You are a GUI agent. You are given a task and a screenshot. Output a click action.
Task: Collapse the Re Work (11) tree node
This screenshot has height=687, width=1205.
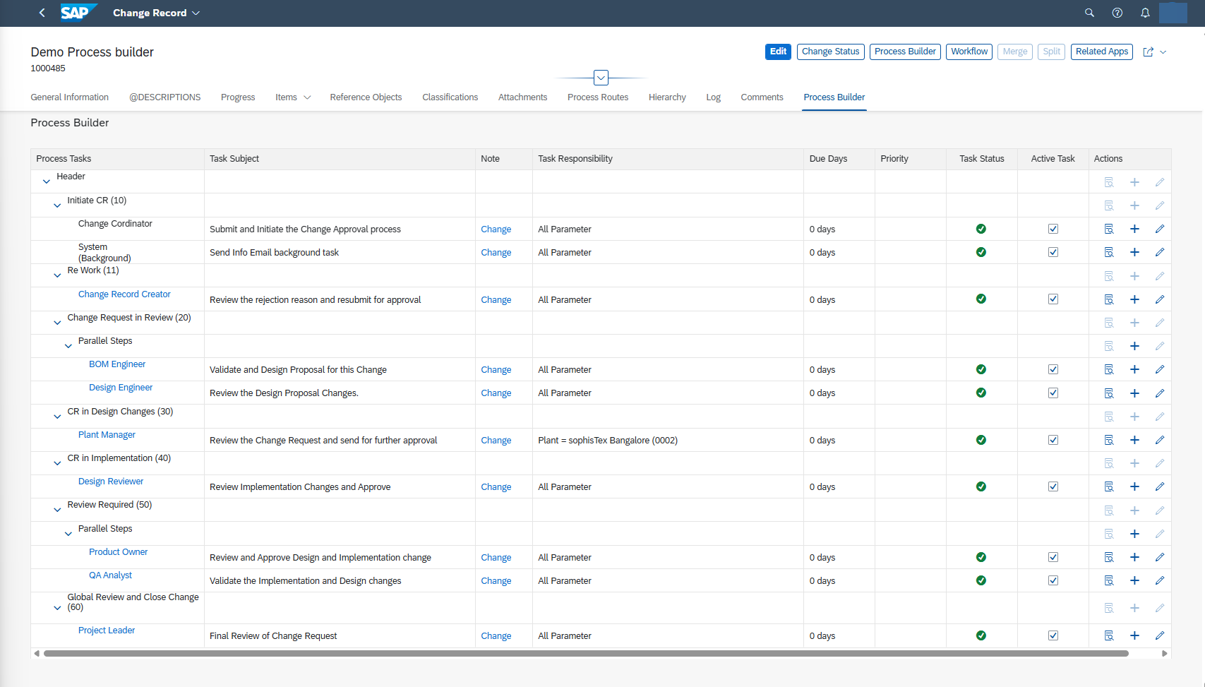point(57,275)
